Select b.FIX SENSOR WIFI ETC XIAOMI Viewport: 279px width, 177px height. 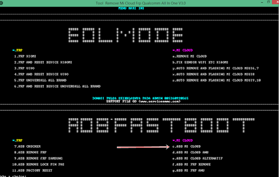(x=200, y=62)
